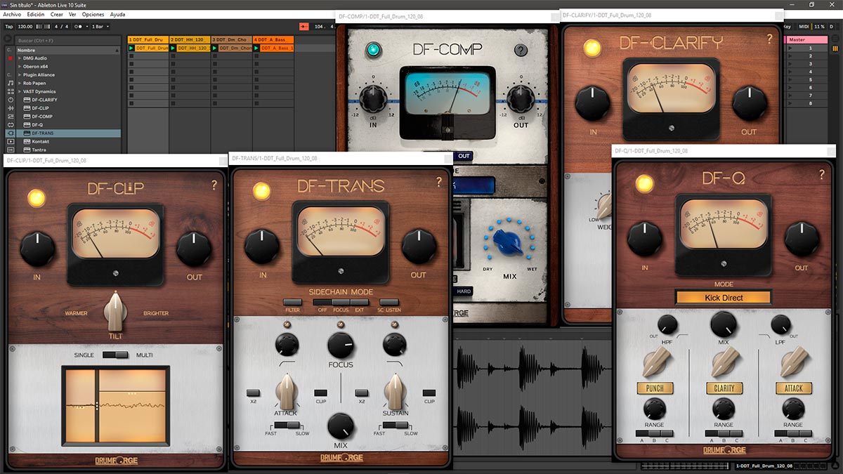
Task: Select the Sounds category note icon
Action: pos(11,83)
